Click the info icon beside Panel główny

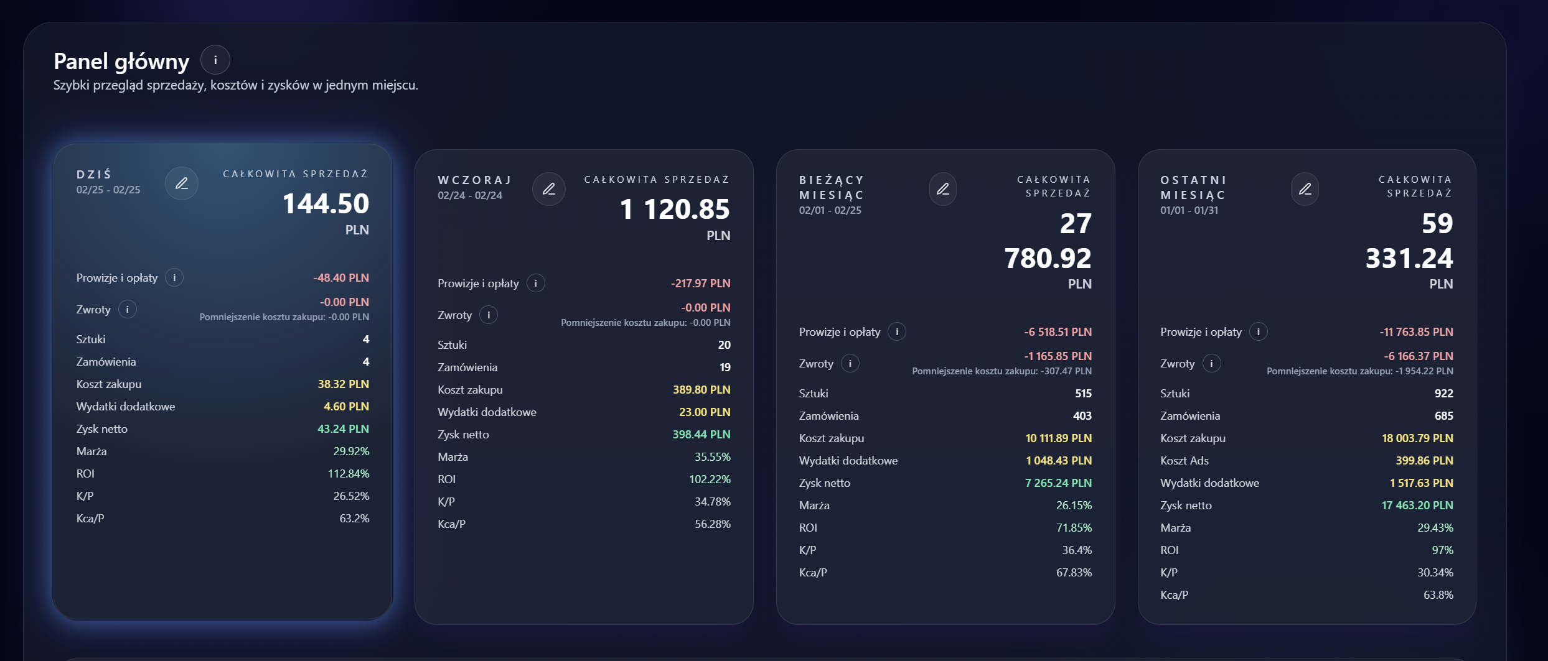tap(215, 60)
